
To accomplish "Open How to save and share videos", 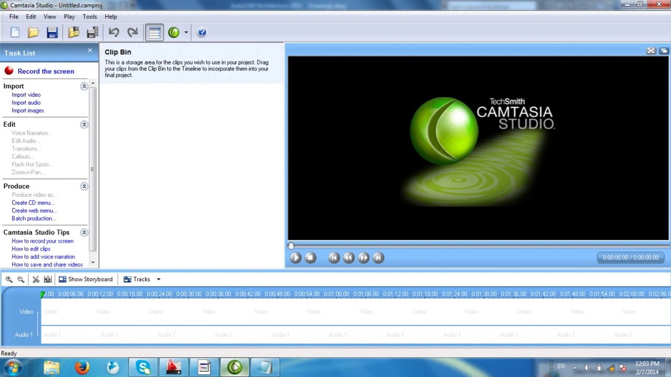I will (x=47, y=264).
